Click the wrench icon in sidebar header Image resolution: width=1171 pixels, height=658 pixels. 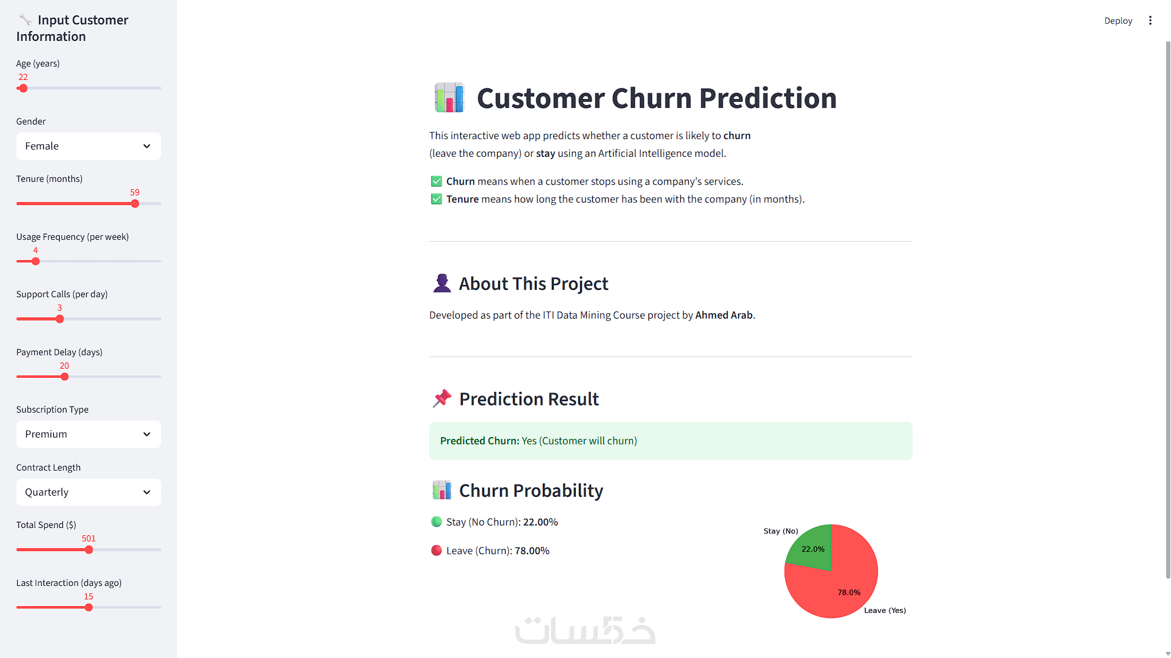(25, 20)
